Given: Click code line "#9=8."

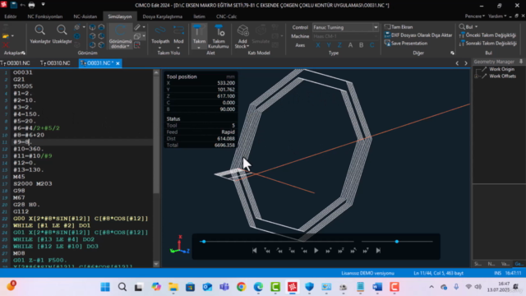Looking at the screenshot, I should point(23,142).
